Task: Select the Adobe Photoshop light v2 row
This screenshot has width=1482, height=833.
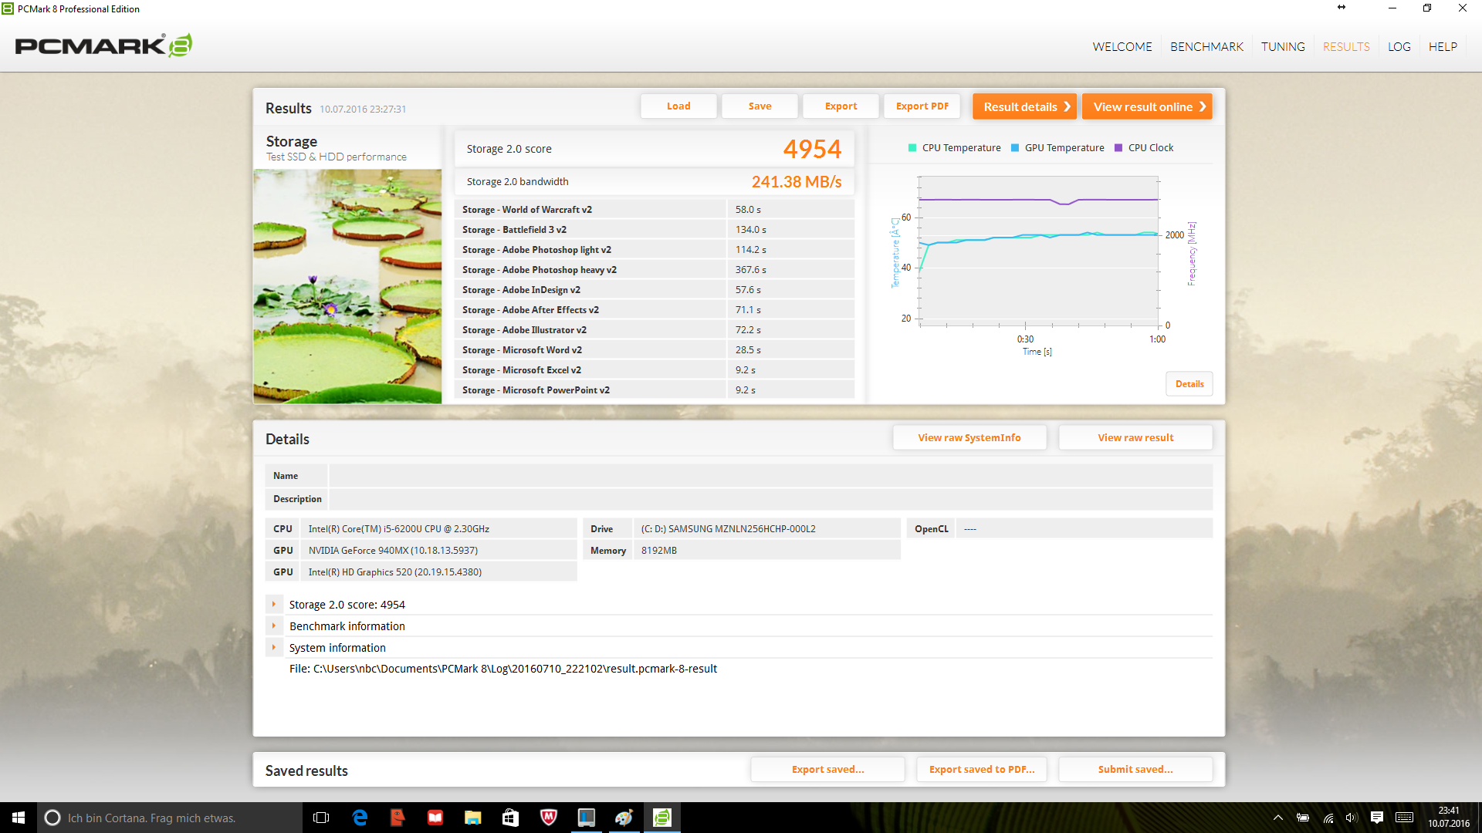Action: pos(655,250)
